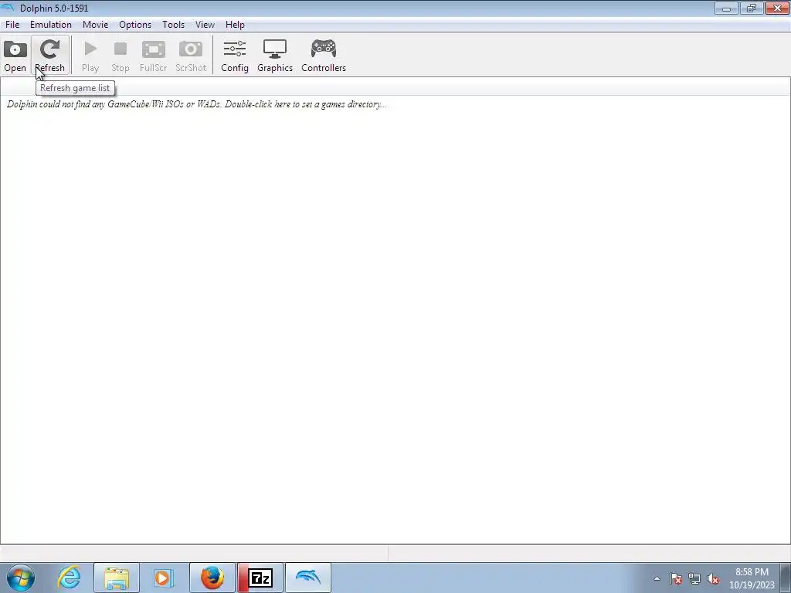Image resolution: width=791 pixels, height=593 pixels.
Task: Refresh the game list
Action: coord(49,56)
